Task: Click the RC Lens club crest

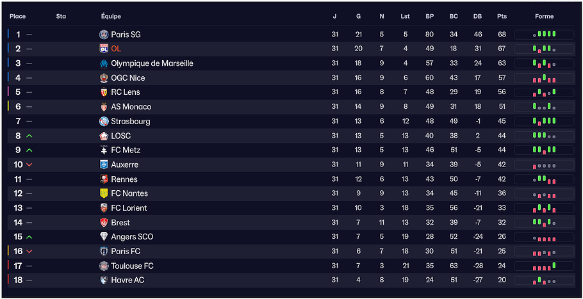Action: [104, 92]
